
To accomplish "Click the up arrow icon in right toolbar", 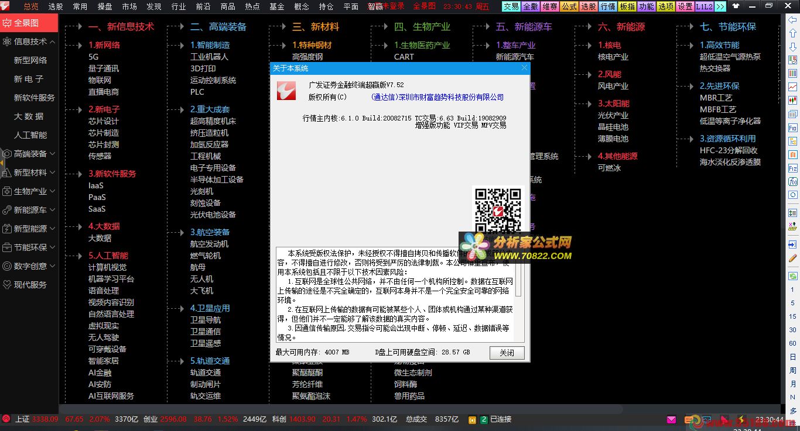I will tap(792, 33).
